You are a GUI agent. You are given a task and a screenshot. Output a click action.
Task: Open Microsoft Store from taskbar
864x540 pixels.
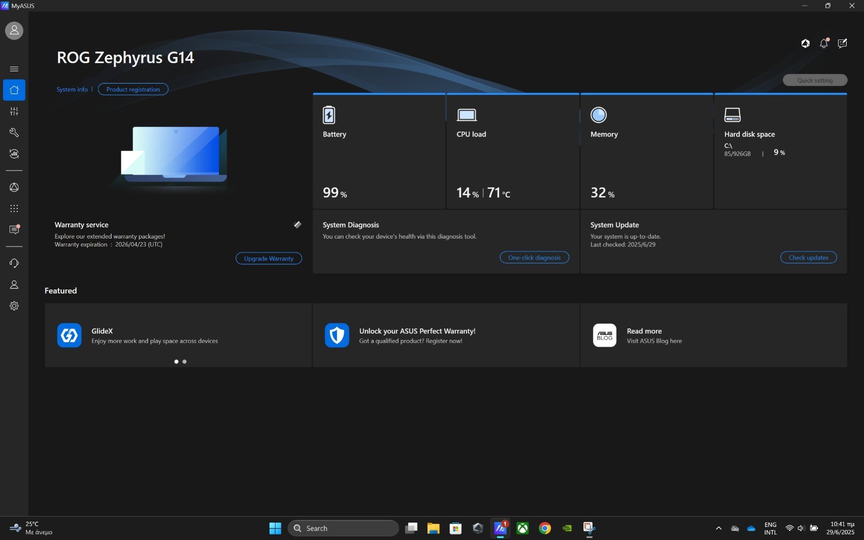coord(455,528)
